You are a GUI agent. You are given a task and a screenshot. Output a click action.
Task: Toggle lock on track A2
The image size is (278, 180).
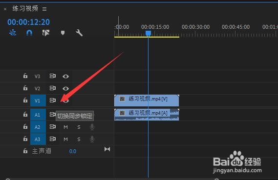(25, 126)
